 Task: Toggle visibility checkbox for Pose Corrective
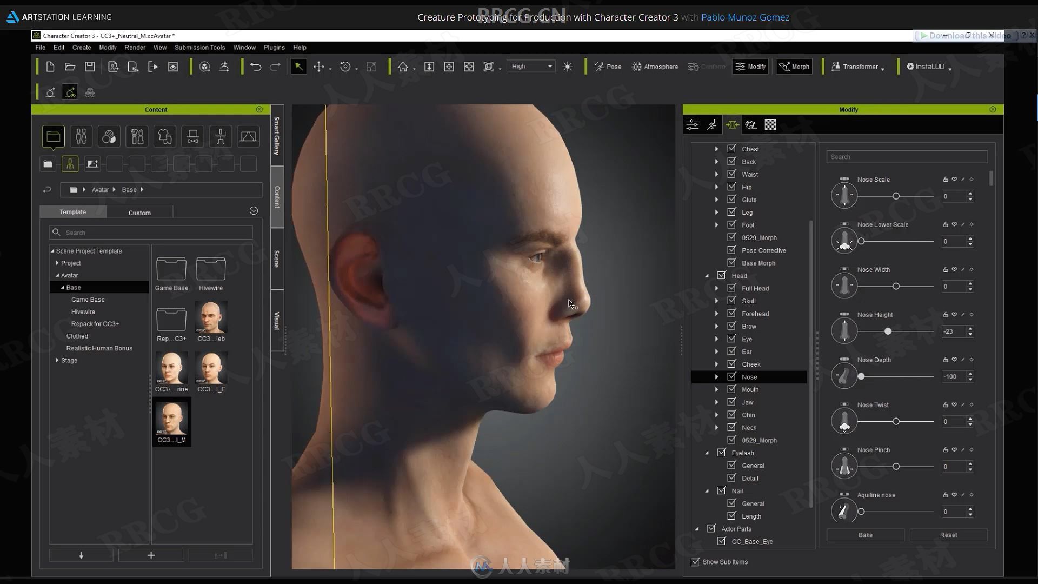[x=731, y=250]
